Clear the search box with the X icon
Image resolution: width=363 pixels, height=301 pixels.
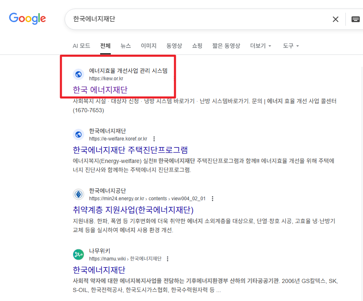tap(336, 19)
